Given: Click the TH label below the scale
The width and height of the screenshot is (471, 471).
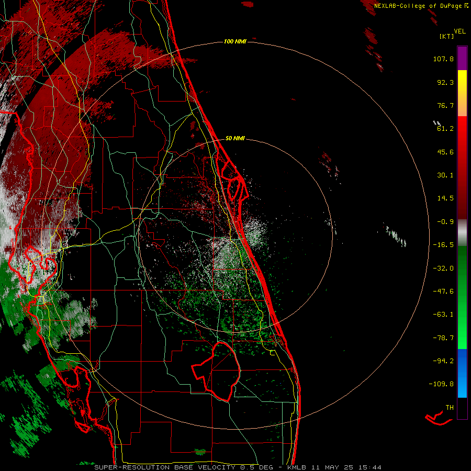Looking at the screenshot, I should pyautogui.click(x=450, y=408).
